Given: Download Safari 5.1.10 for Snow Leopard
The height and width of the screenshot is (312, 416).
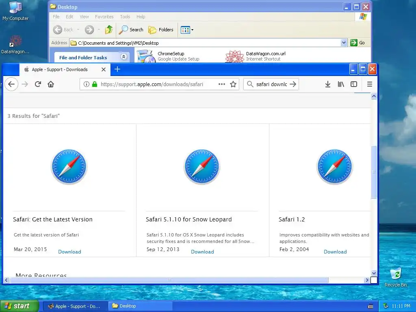Looking at the screenshot, I should click(x=202, y=252).
